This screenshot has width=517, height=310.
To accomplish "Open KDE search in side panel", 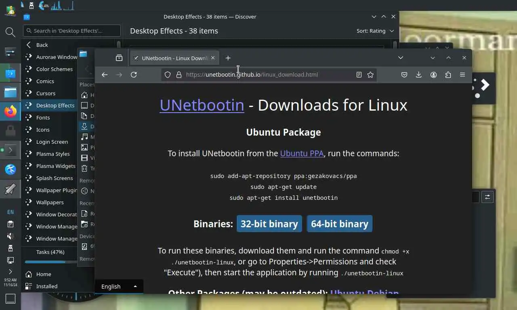I will click(x=11, y=32).
